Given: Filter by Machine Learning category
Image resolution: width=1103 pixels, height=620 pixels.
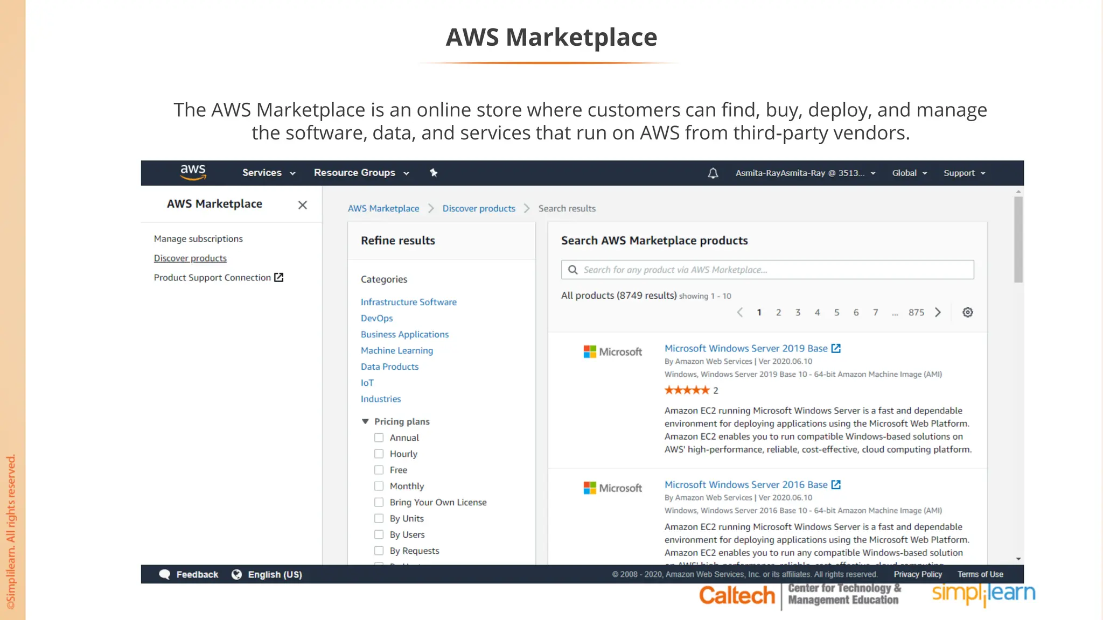Looking at the screenshot, I should click(x=397, y=350).
